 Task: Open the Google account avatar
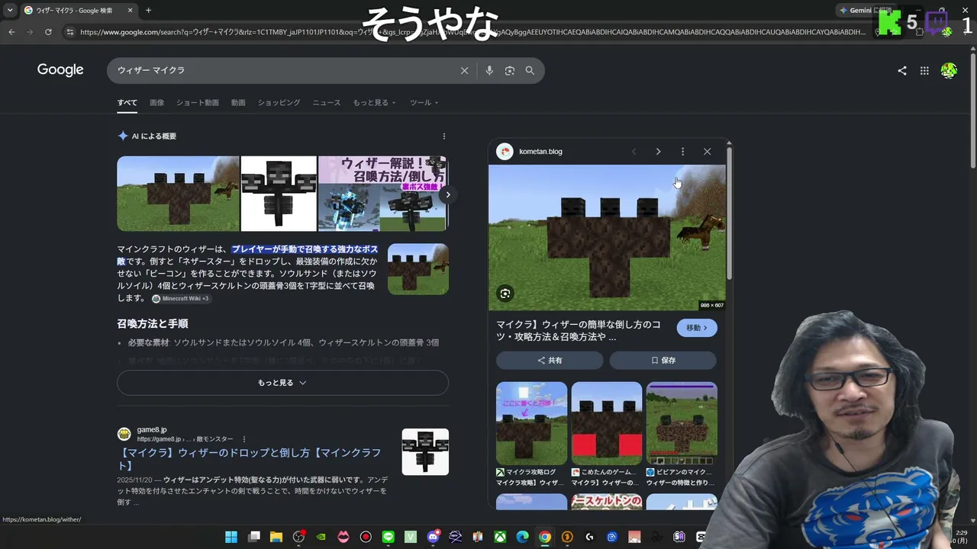[x=949, y=71]
